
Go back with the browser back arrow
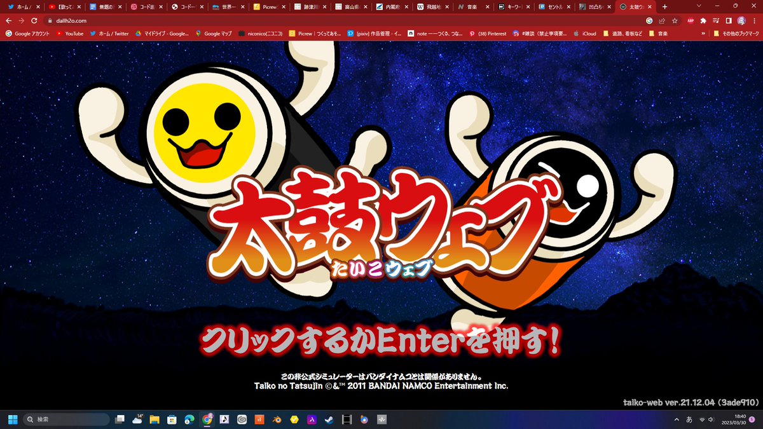9,20
